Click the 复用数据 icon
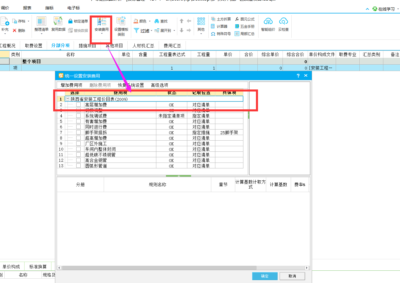Image resolution: width=400 pixels, height=283 pixels. pos(58,21)
